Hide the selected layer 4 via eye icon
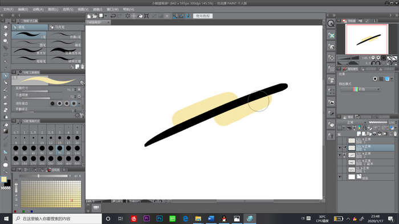Image resolution: width=399 pixels, height=224 pixels. pos(340,148)
